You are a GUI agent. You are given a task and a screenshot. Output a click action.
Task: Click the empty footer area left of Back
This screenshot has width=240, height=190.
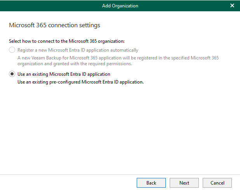68,183
